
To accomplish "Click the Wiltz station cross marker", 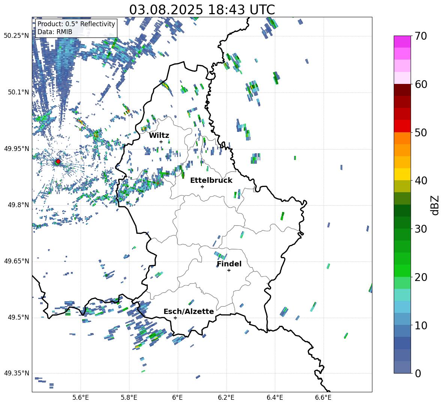I will pos(161,142).
